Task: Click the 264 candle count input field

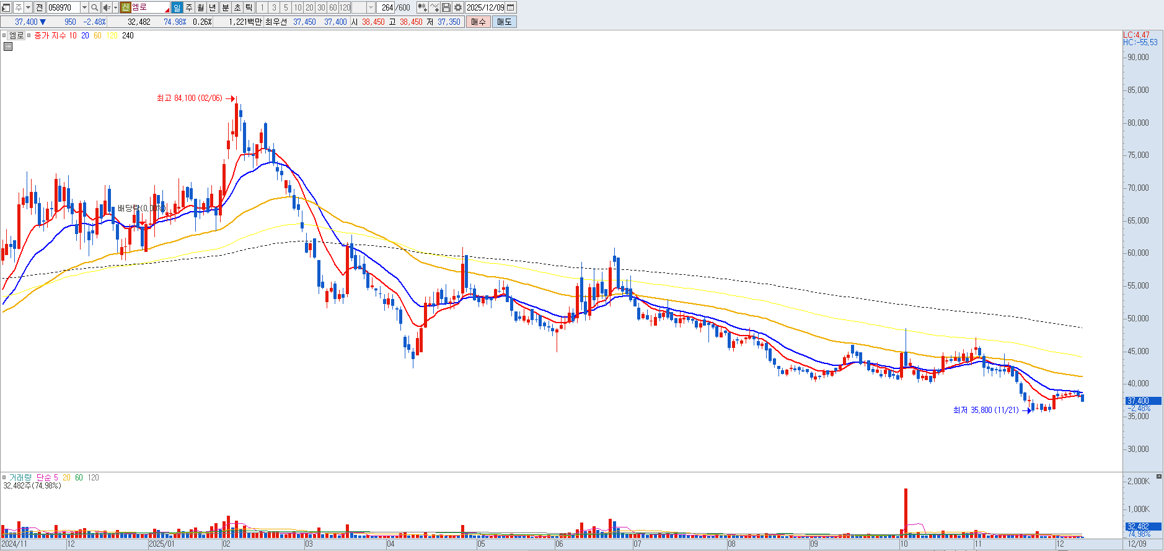Action: (387, 7)
